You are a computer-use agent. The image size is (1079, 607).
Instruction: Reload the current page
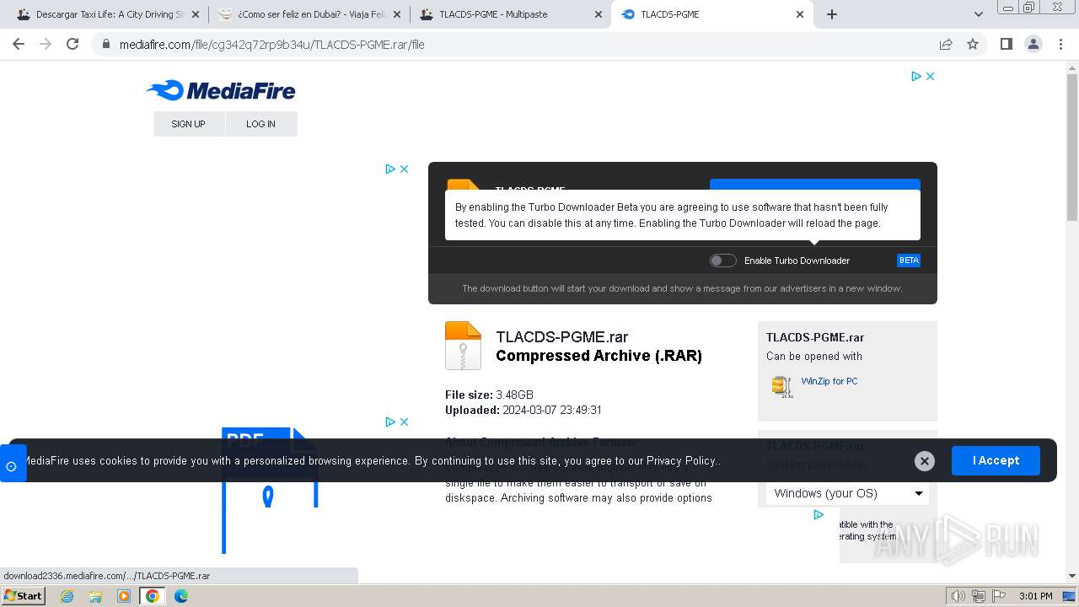[x=72, y=44]
